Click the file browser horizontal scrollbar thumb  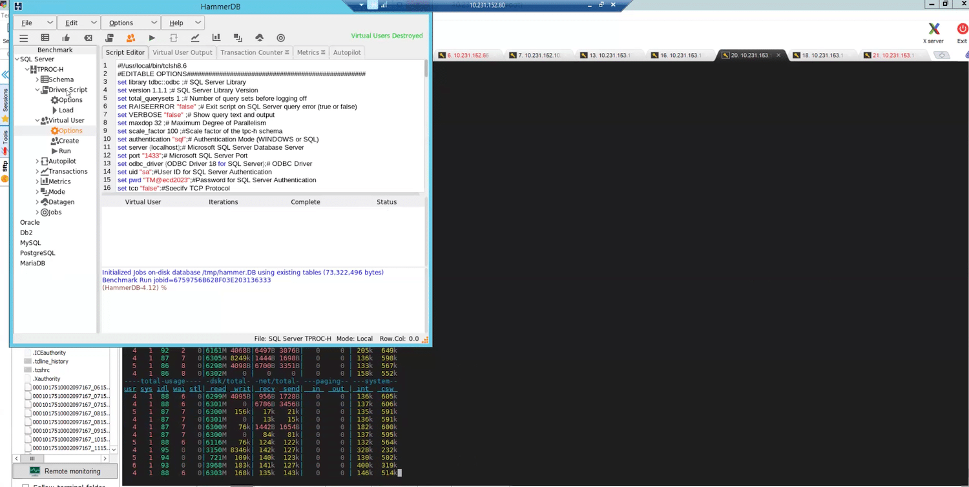pyautogui.click(x=32, y=459)
